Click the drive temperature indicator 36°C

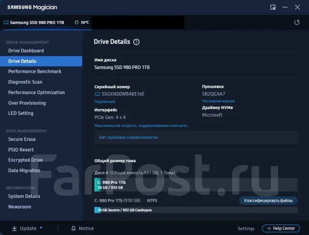82,23
